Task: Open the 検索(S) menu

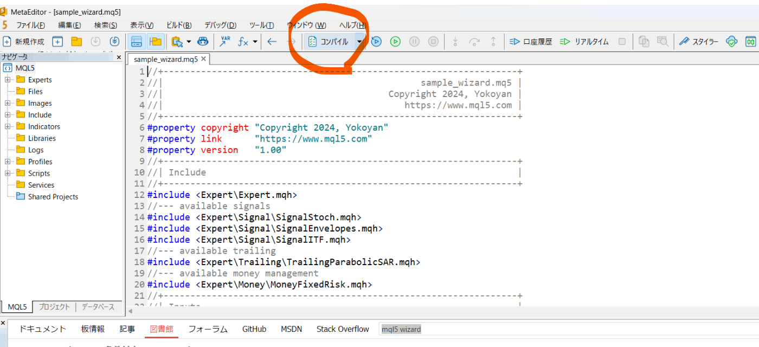Action: click(x=105, y=25)
